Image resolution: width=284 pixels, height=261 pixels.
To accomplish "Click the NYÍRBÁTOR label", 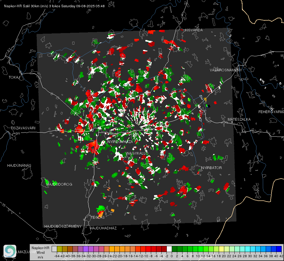I will click(x=211, y=168).
